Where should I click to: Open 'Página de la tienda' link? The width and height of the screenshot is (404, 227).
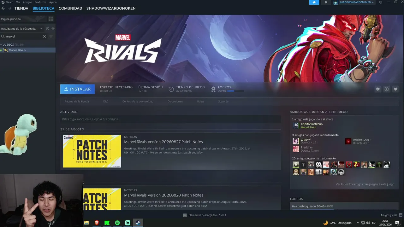[x=77, y=102]
